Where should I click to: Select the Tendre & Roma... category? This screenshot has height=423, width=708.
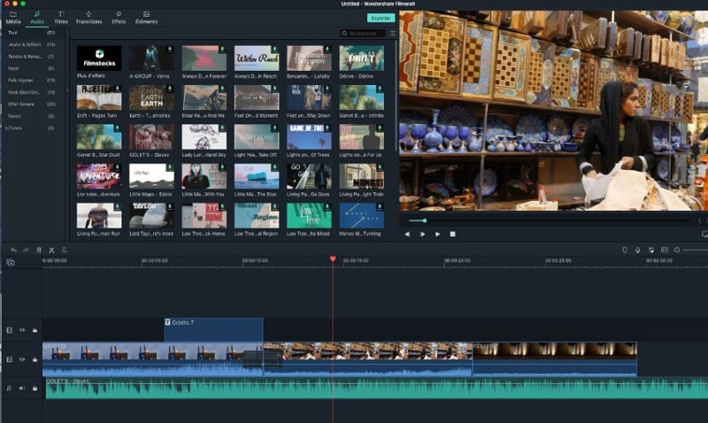(x=32, y=57)
